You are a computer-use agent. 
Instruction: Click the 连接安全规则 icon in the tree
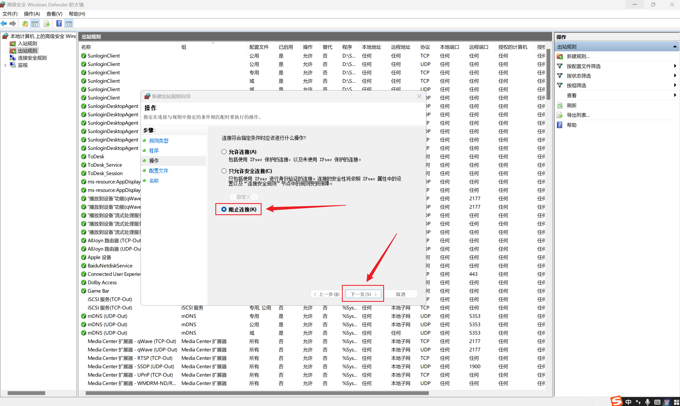(13, 58)
